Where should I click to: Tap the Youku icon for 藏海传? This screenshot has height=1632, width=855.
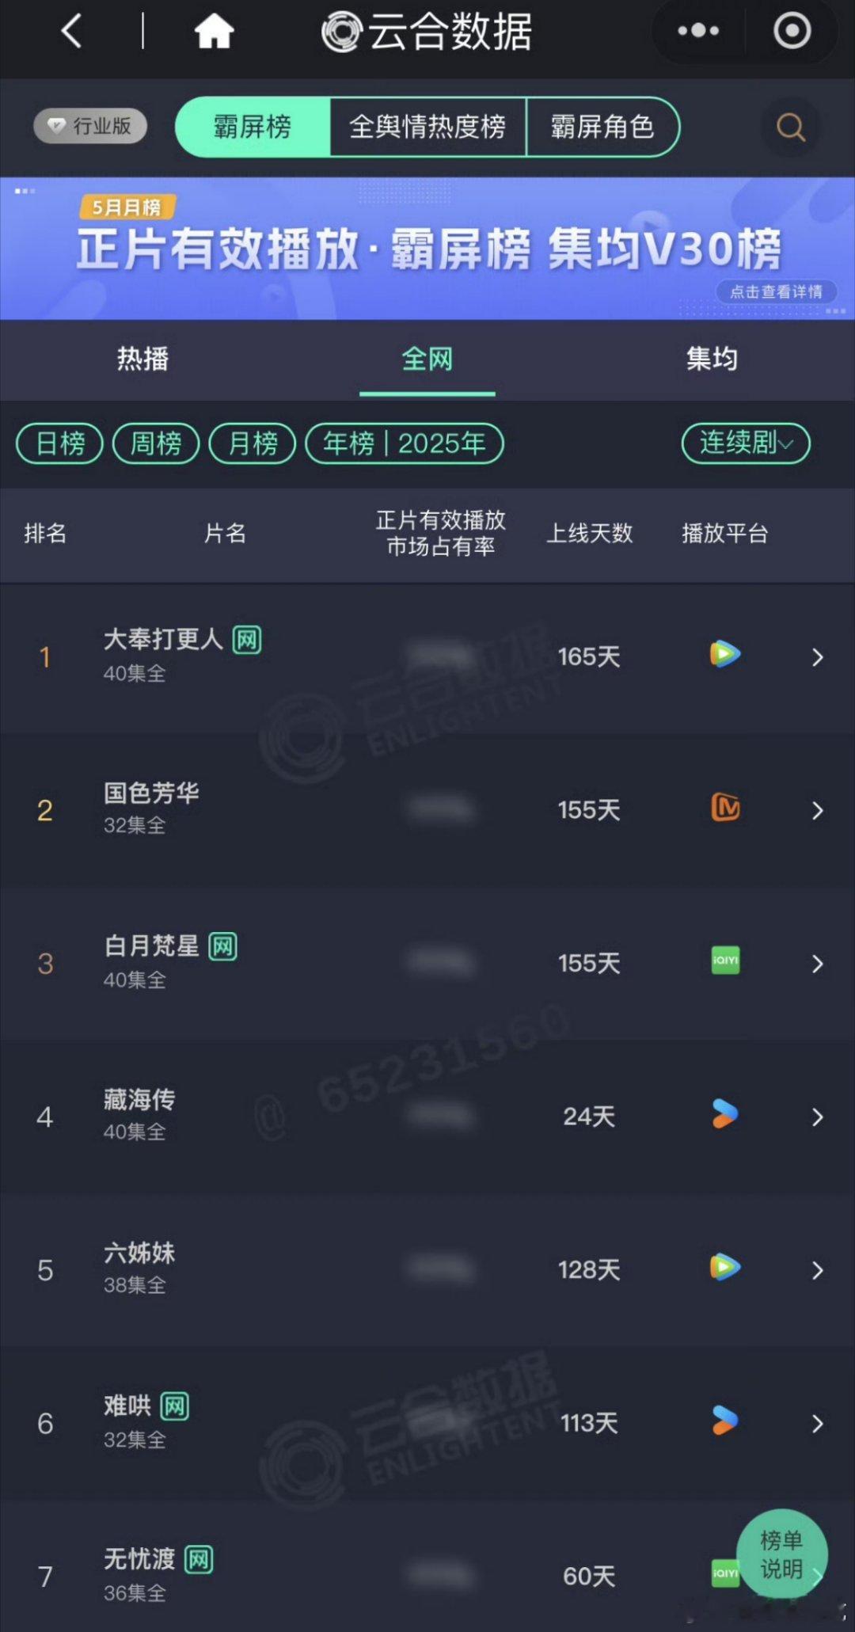(x=725, y=1113)
